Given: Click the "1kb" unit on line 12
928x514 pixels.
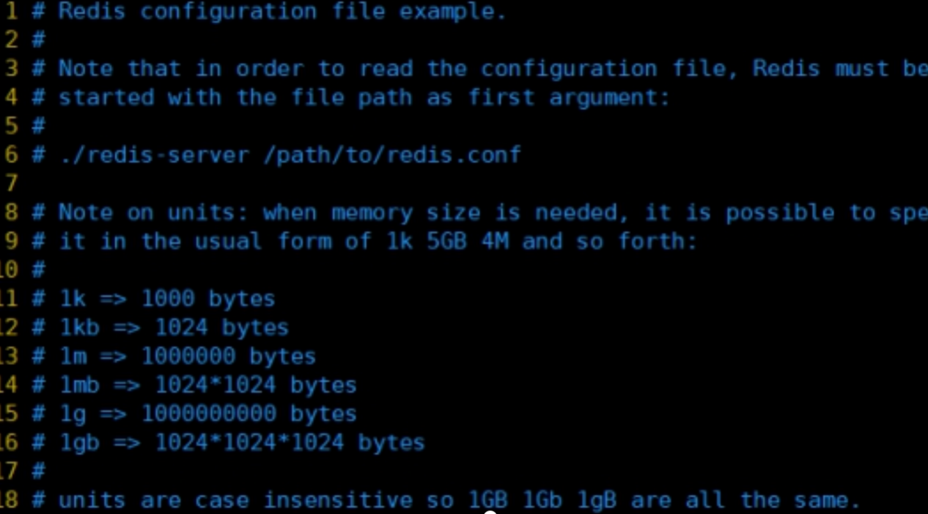Looking at the screenshot, I should click(x=79, y=328).
